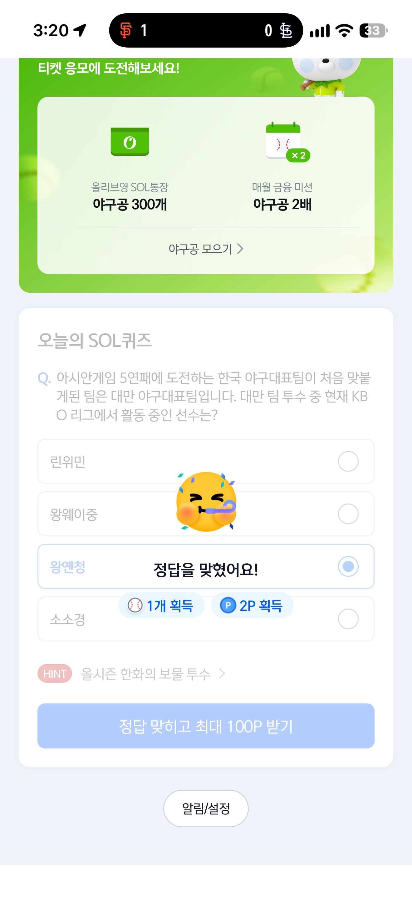Select the 소소경 radio button

348,619
